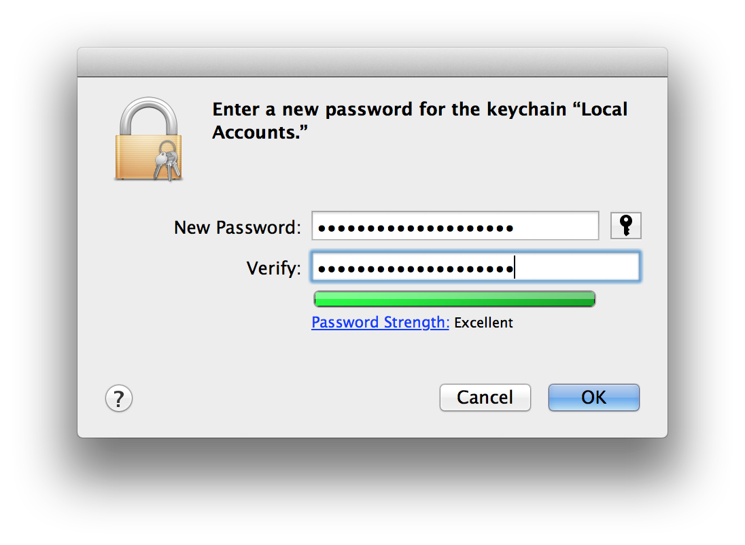Click the keys hanging on the padlock
Image resolution: width=745 pixels, height=545 pixels.
point(167,160)
